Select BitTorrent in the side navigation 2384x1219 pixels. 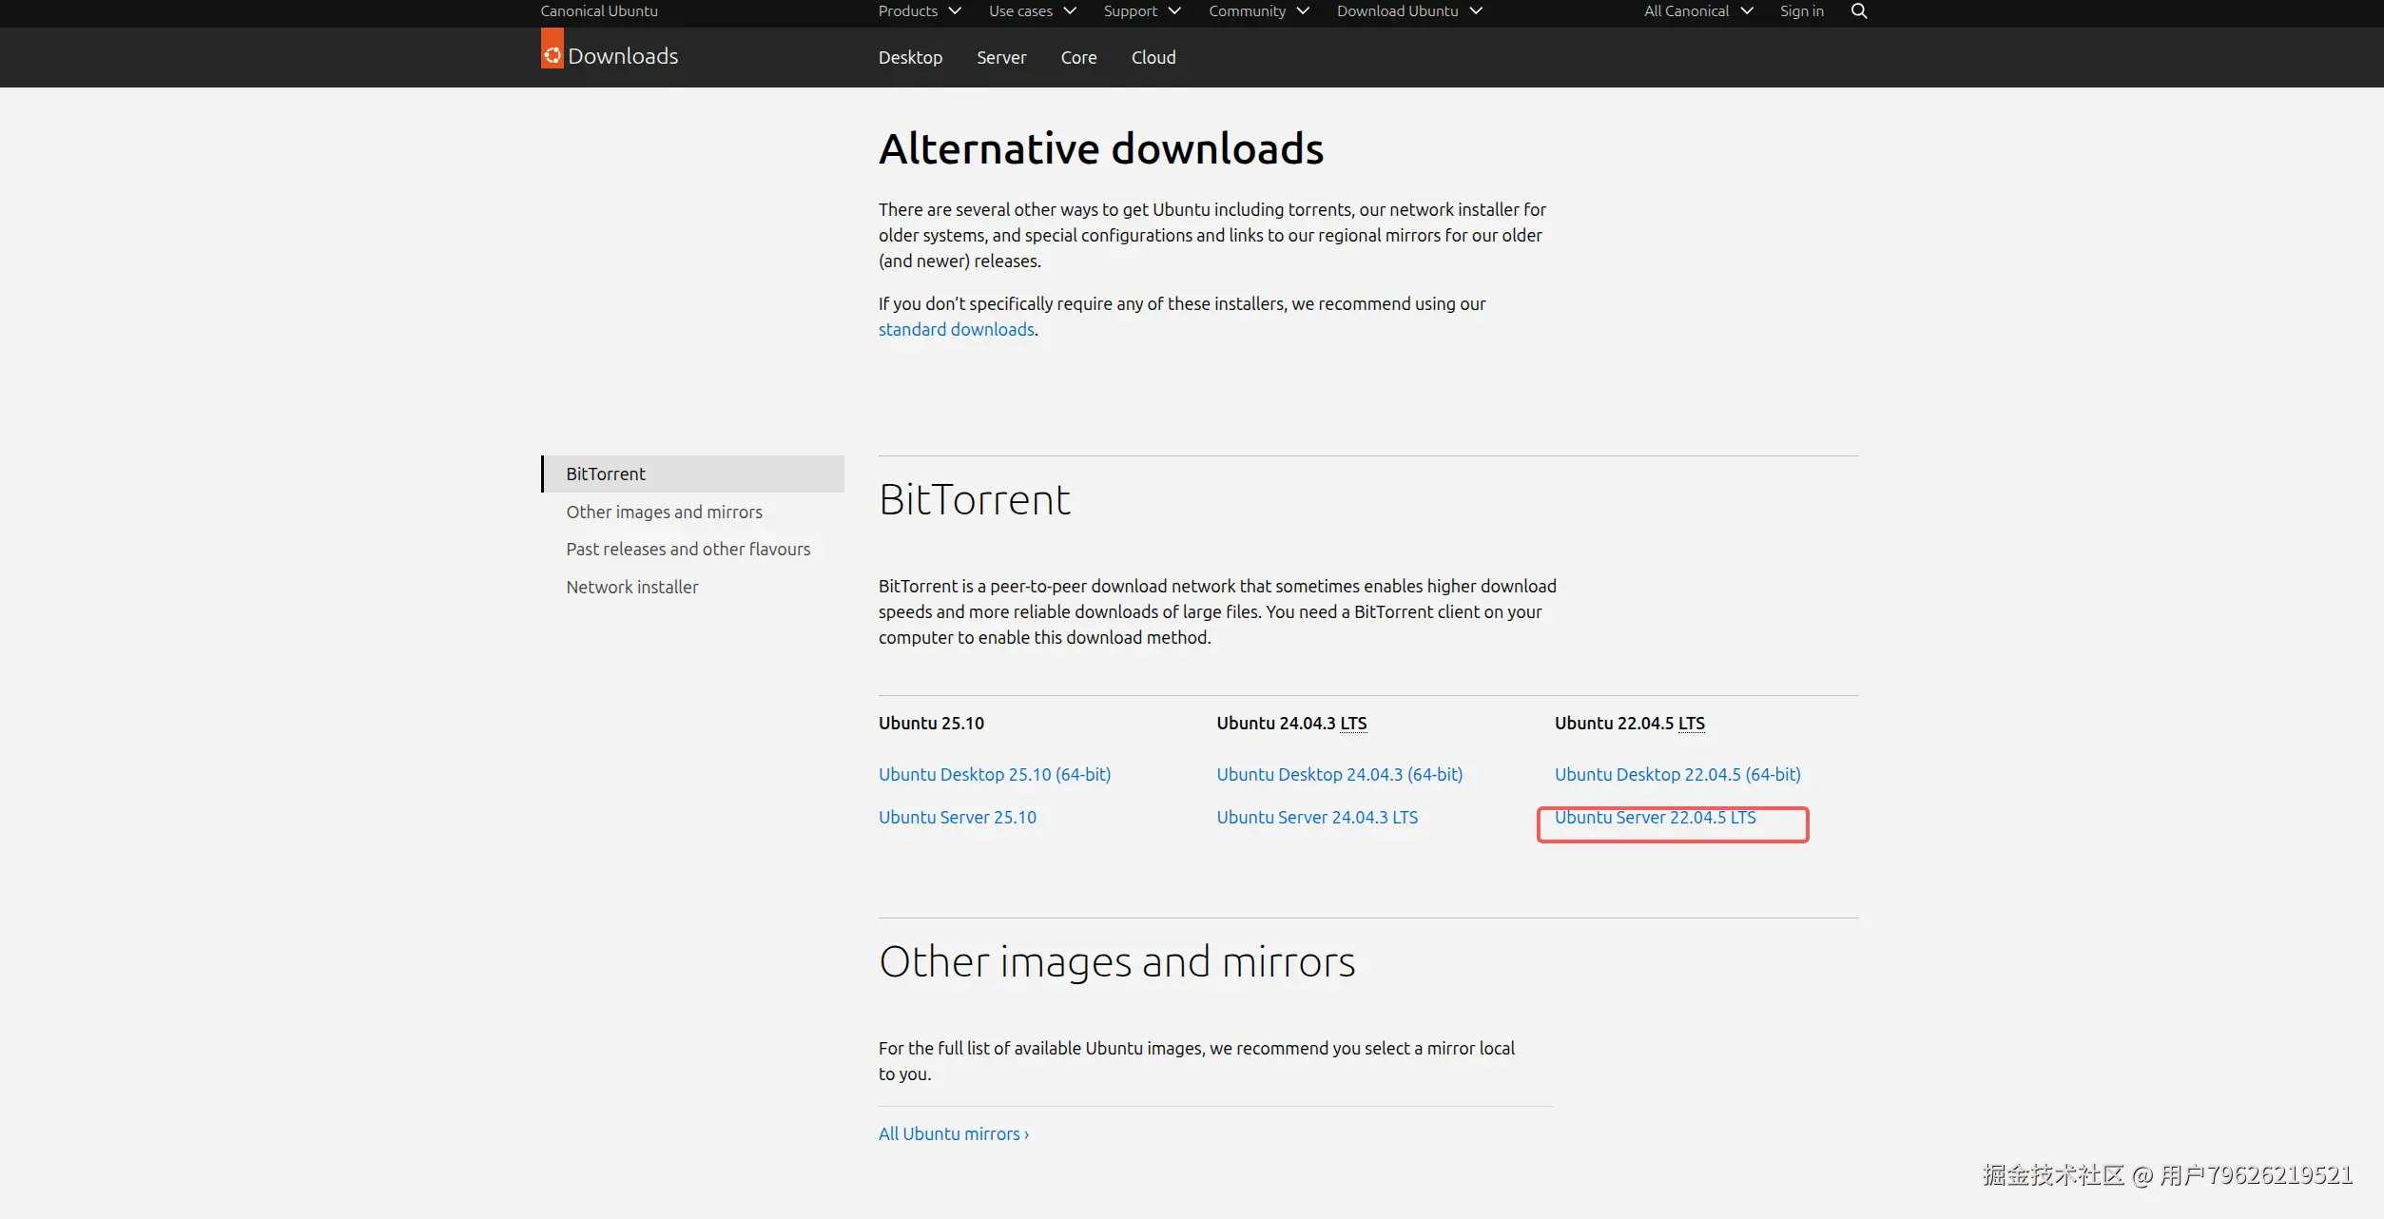(x=606, y=474)
